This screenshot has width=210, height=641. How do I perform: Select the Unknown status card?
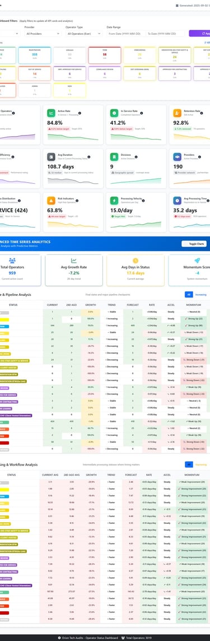click(x=69, y=55)
